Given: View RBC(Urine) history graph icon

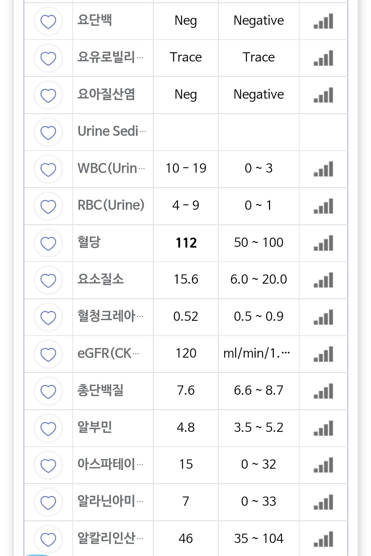Looking at the screenshot, I should coord(323,206).
